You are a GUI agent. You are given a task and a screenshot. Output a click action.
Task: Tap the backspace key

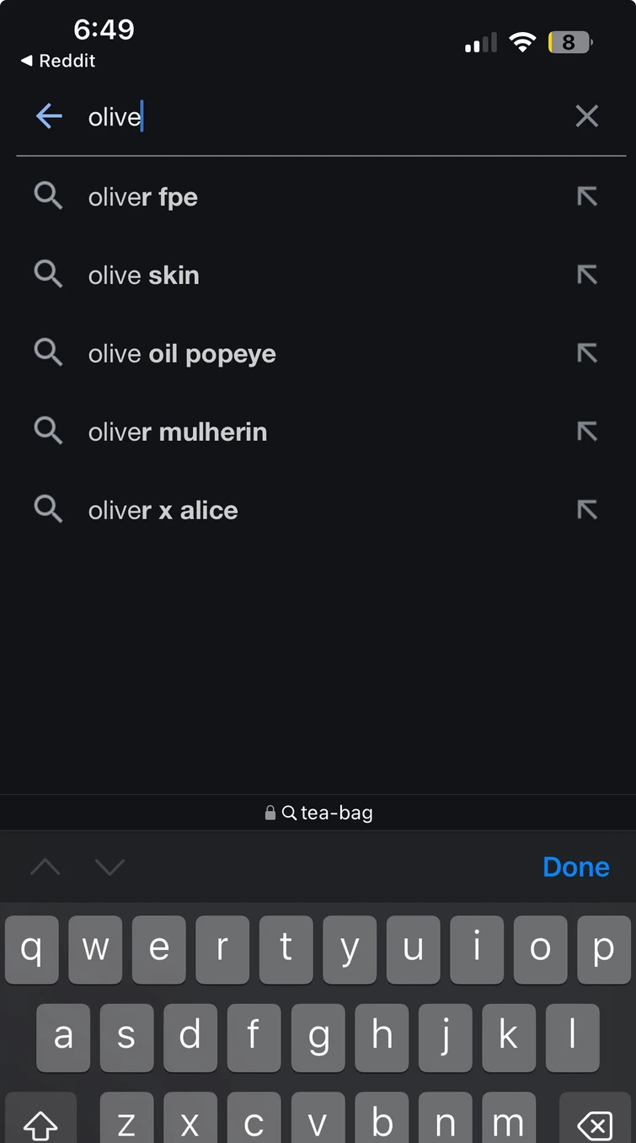[594, 1123]
